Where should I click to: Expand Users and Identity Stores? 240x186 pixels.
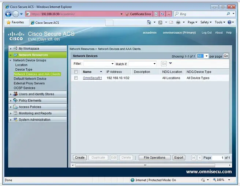11,94
